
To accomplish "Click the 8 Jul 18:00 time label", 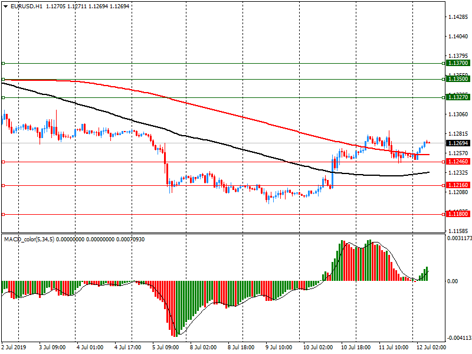I will (x=241, y=347).
